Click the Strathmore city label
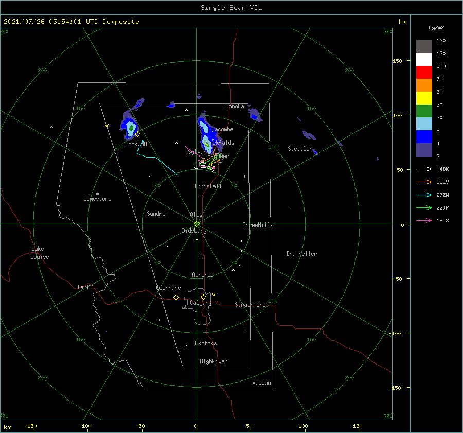This screenshot has height=433, width=463. click(250, 305)
